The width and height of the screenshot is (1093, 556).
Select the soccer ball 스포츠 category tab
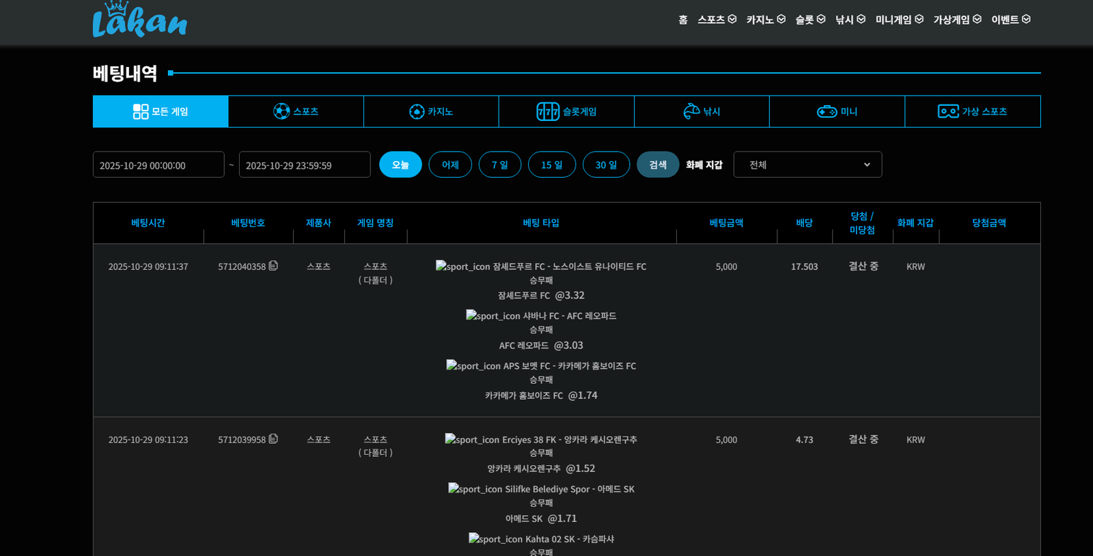pos(296,111)
